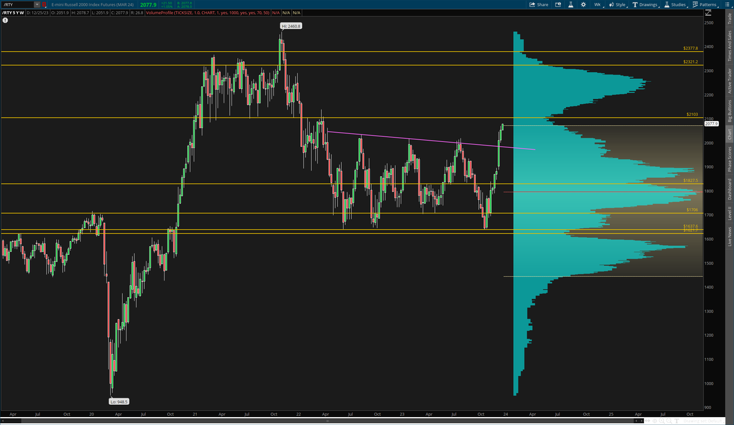Open the Patterns menu
The image size is (734, 425).
705,4
